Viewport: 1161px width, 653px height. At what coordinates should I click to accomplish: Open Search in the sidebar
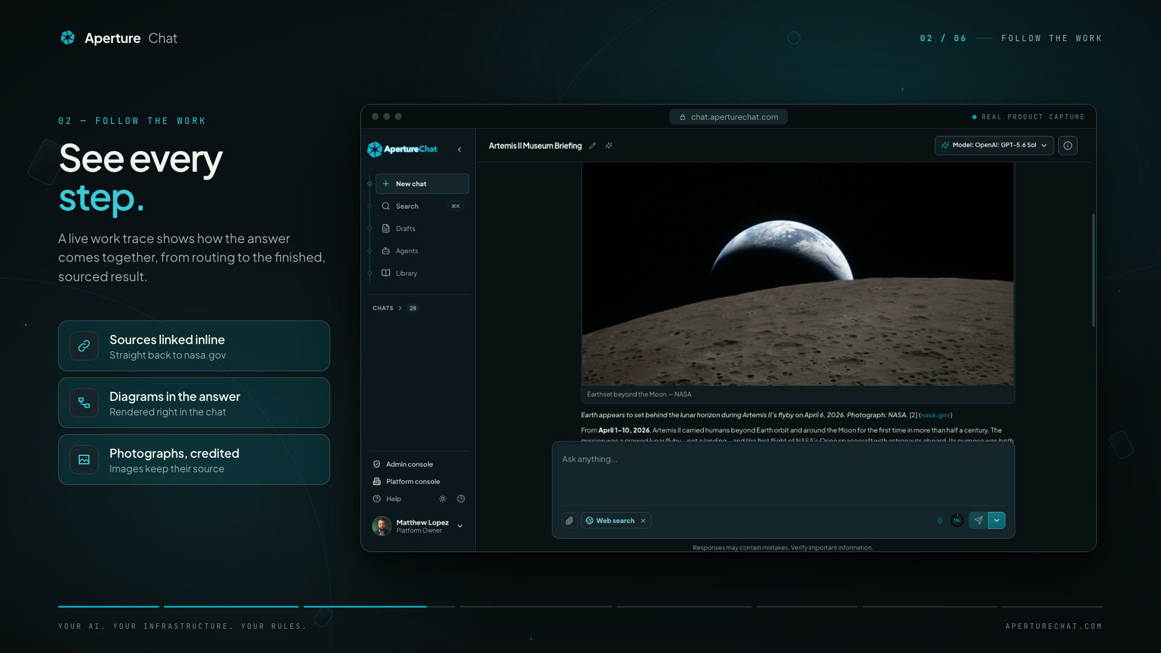pyautogui.click(x=422, y=206)
